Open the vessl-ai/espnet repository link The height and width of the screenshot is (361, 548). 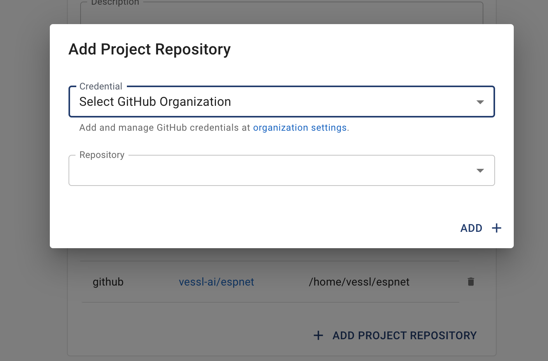[x=216, y=282]
